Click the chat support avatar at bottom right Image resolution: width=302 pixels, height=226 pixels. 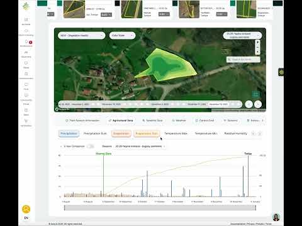coord(276,217)
